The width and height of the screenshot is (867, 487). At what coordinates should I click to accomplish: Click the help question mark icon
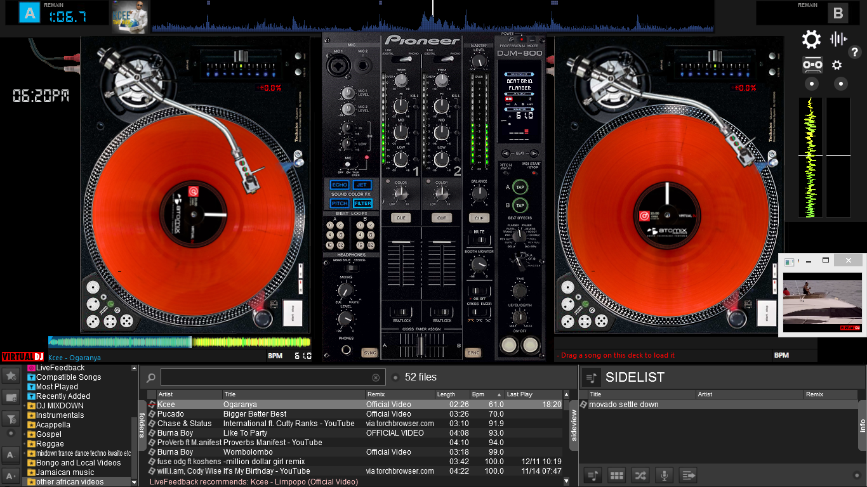[x=855, y=52]
